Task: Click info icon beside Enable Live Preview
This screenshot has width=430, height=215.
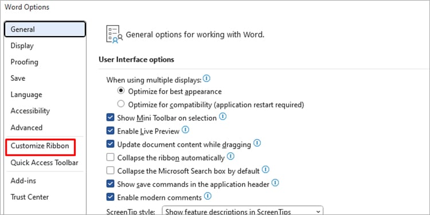Action: coord(185,130)
